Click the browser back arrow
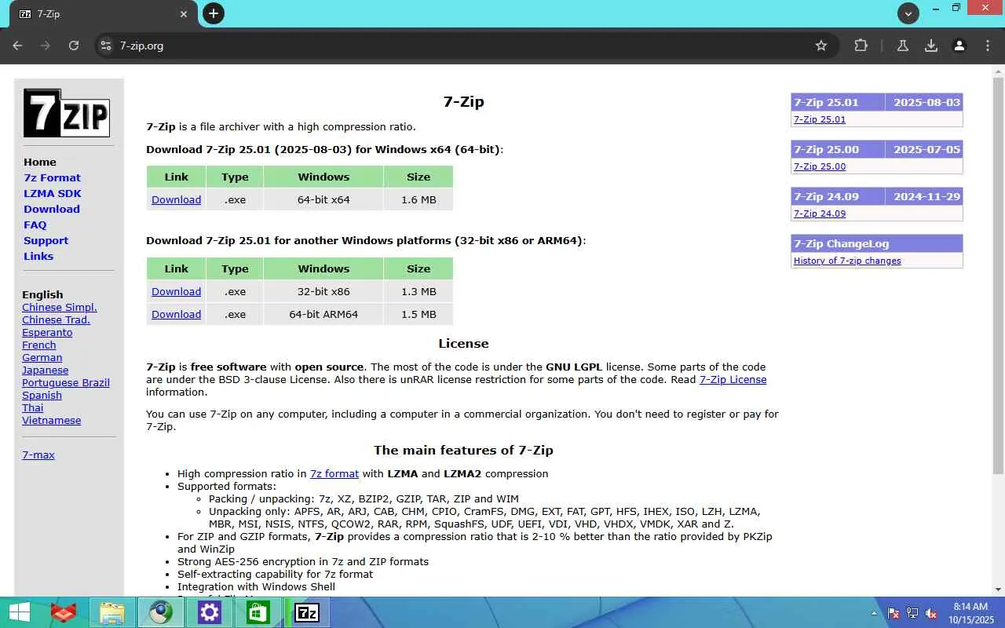 click(x=17, y=46)
